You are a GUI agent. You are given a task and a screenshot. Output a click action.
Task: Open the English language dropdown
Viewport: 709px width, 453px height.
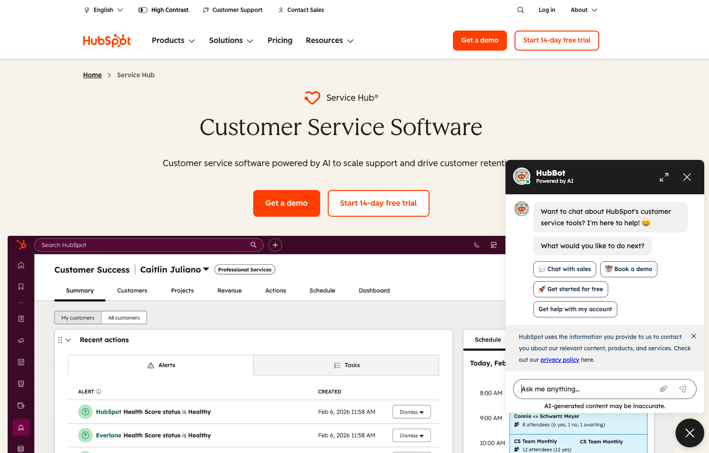click(104, 10)
